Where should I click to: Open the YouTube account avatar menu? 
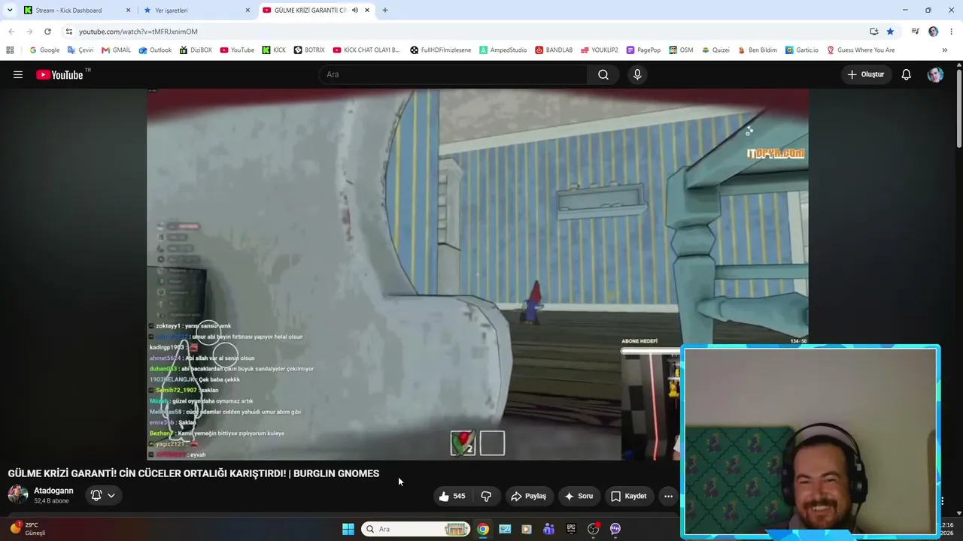click(935, 74)
